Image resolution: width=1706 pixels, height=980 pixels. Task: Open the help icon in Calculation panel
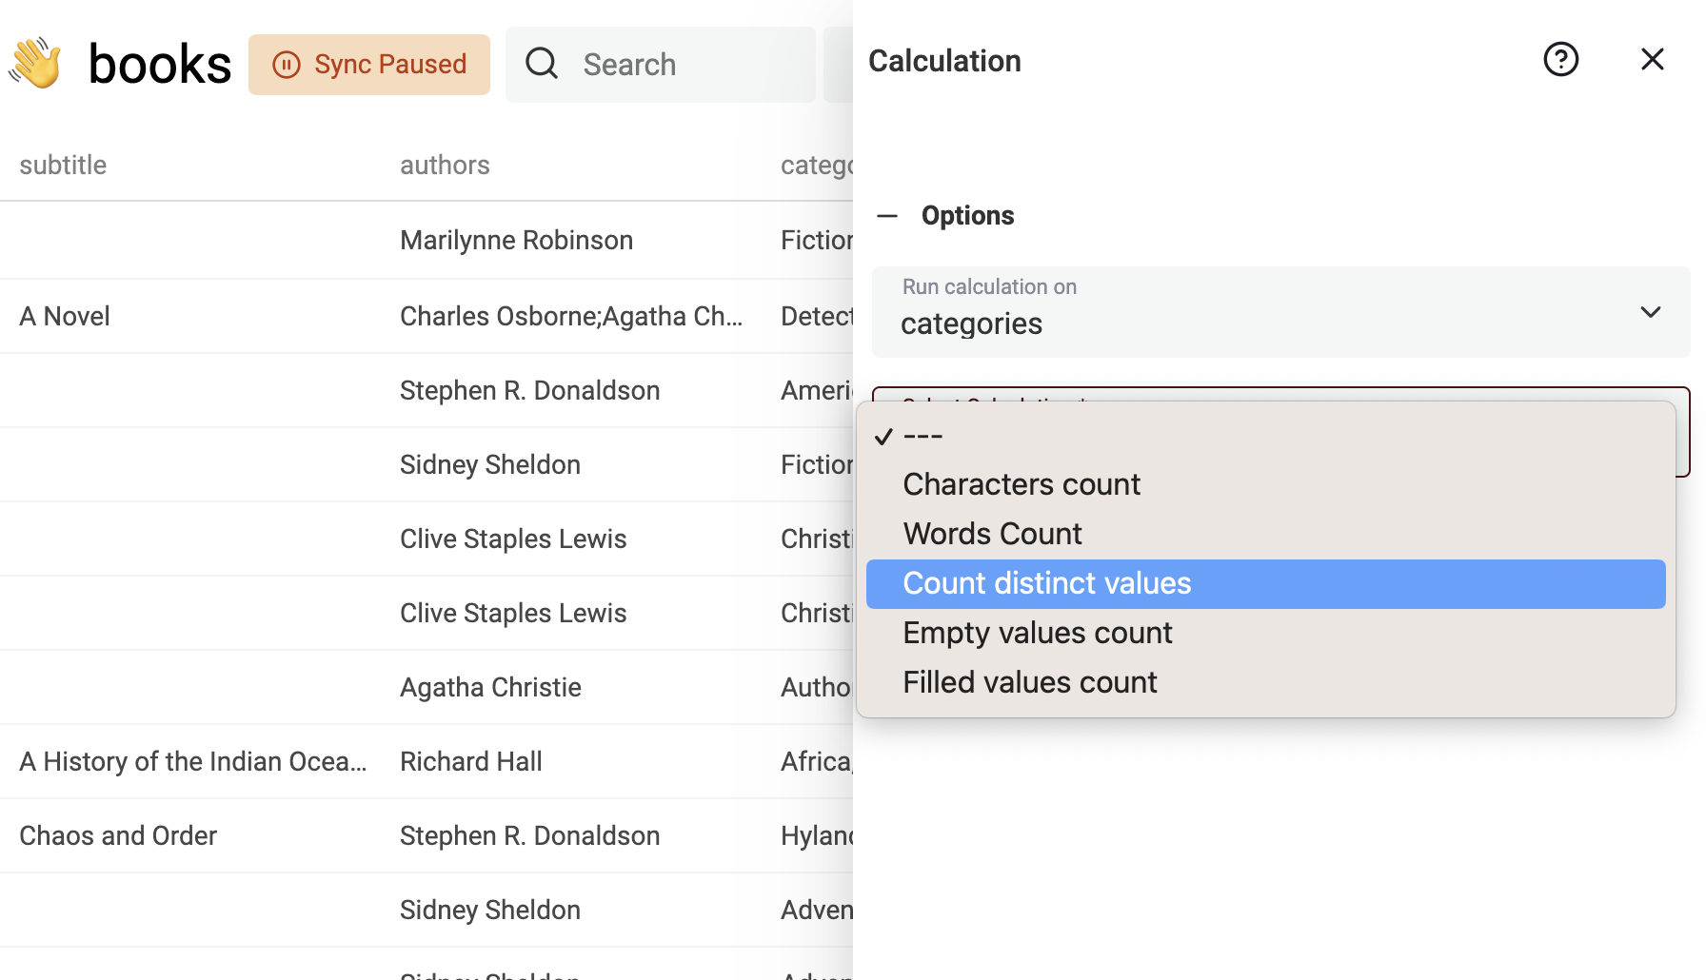point(1560,59)
